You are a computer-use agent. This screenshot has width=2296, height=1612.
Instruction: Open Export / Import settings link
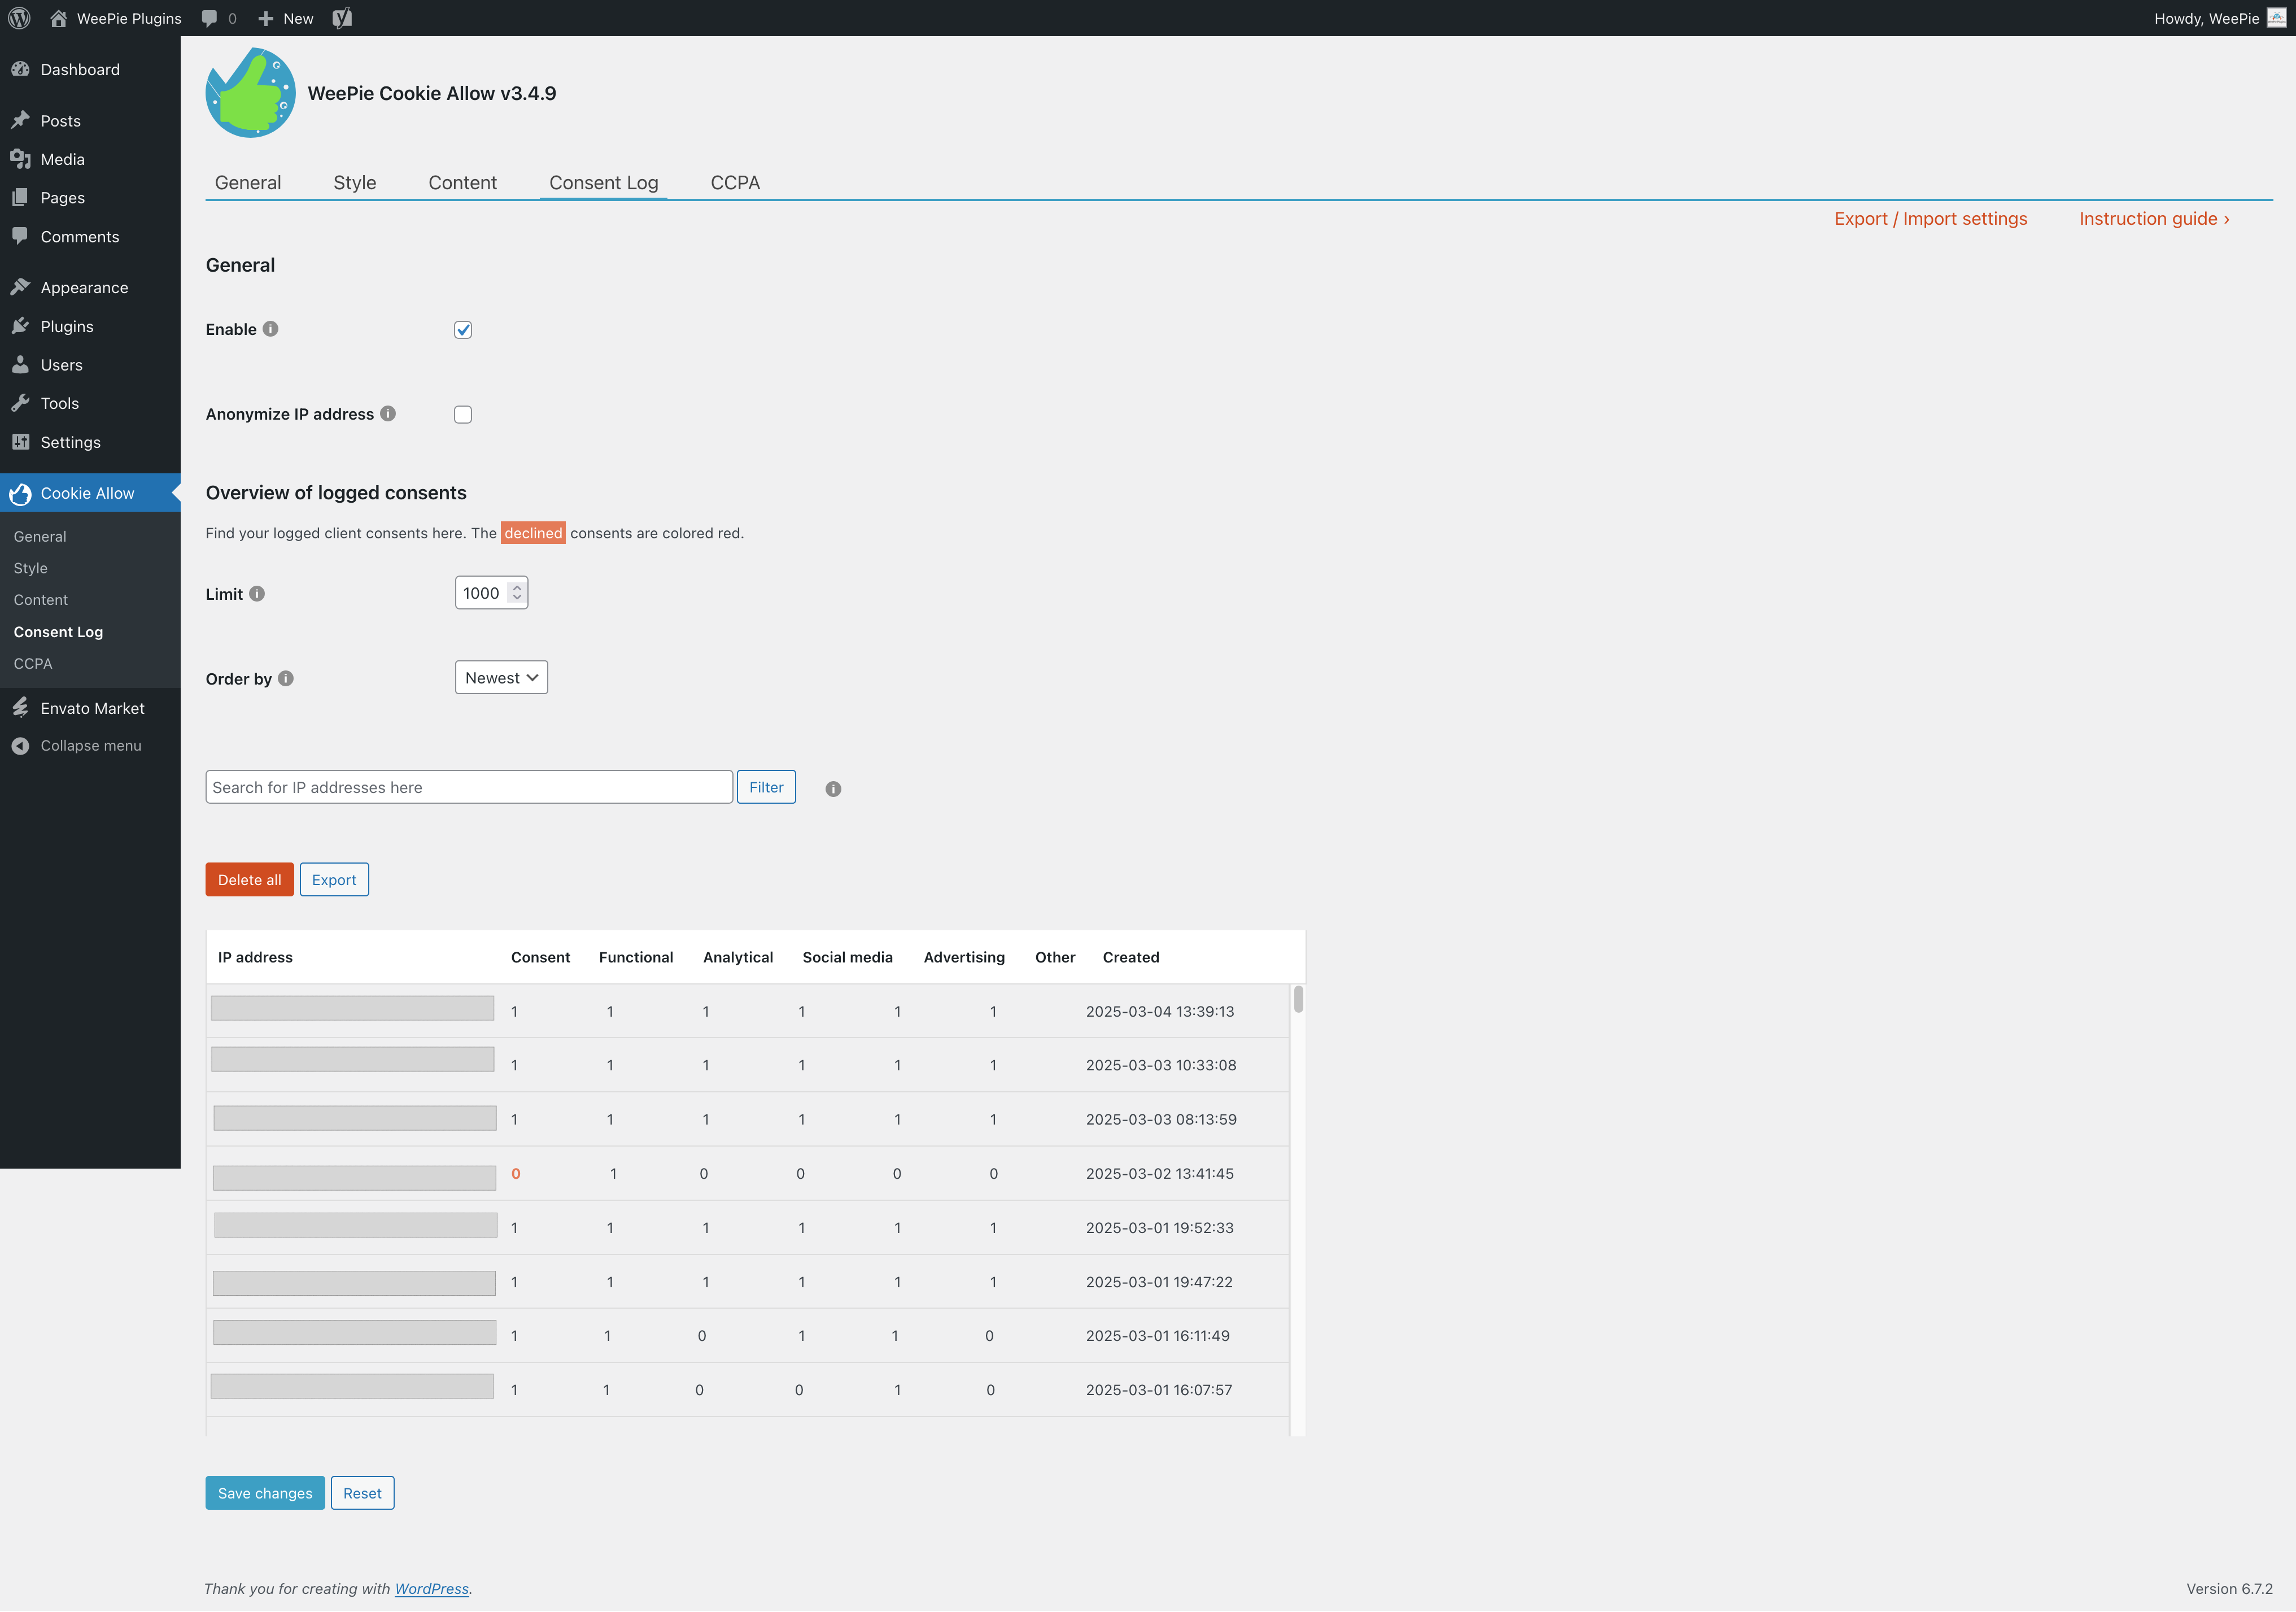click(1930, 219)
